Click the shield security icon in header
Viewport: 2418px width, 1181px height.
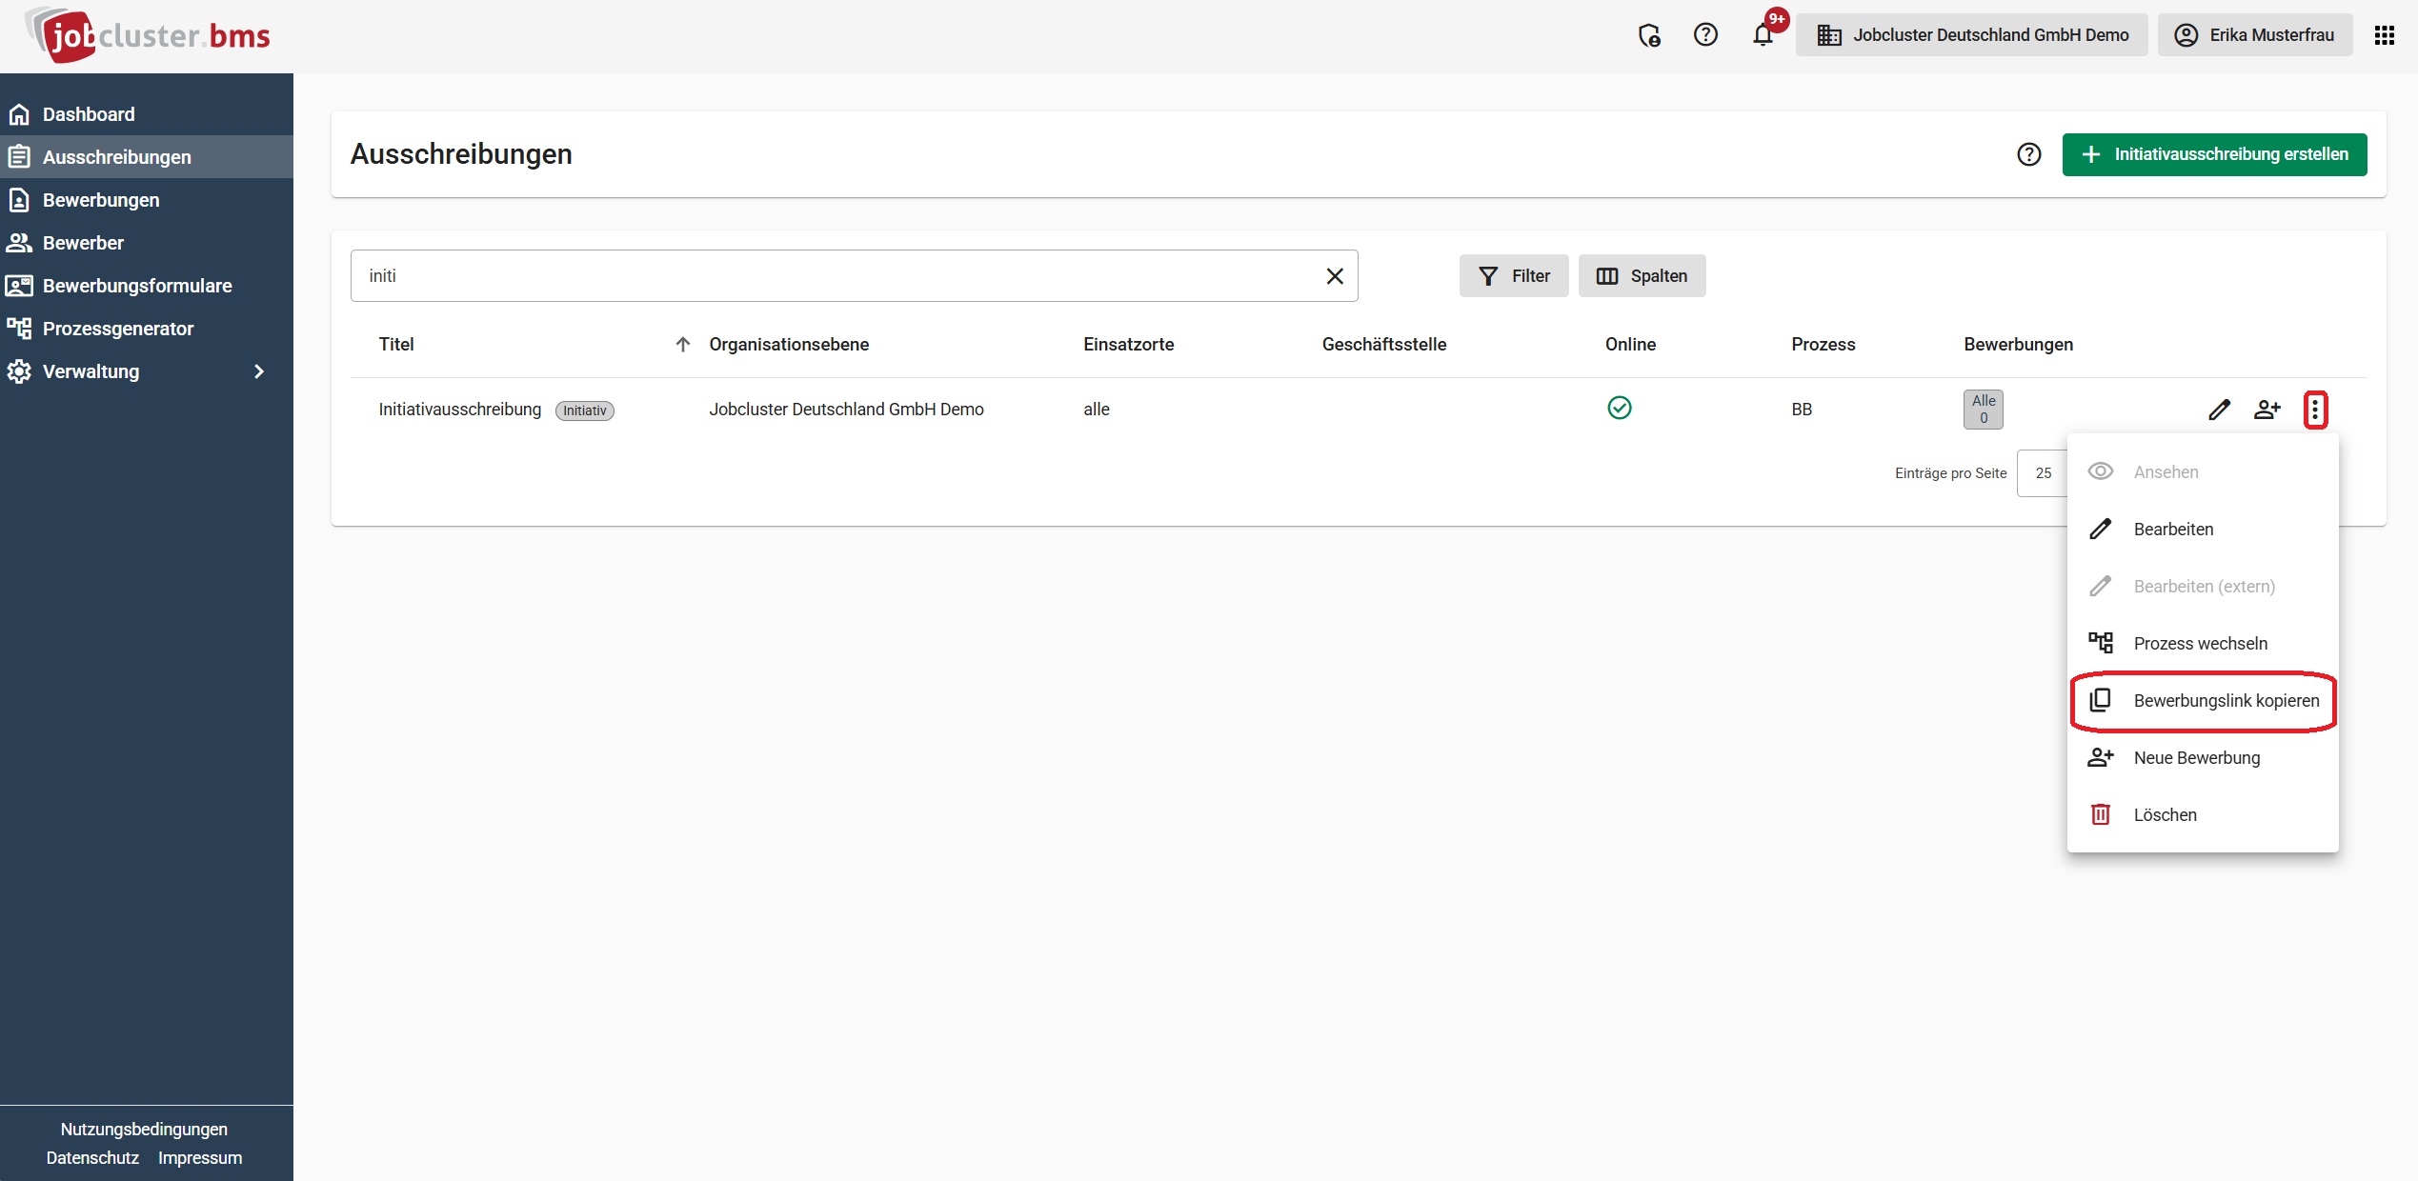pyautogui.click(x=1649, y=35)
